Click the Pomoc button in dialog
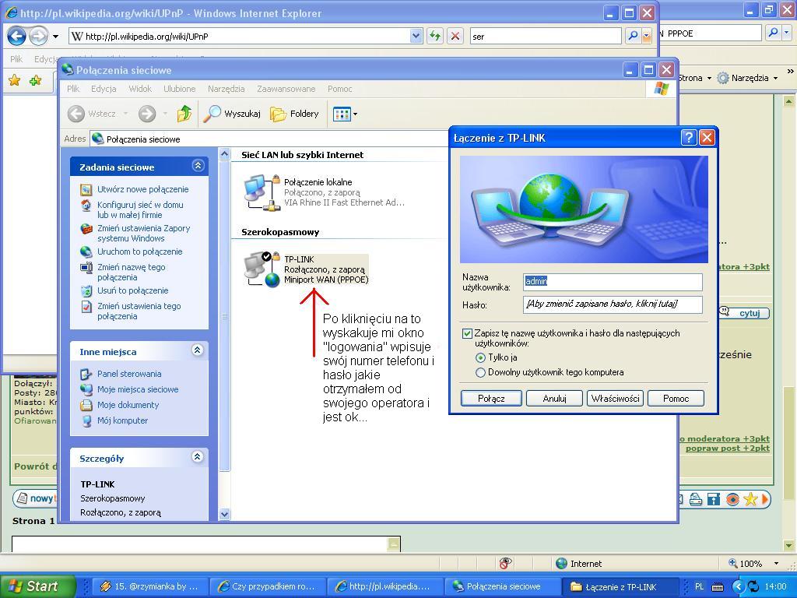Viewport: 797px width, 598px height. click(x=676, y=399)
